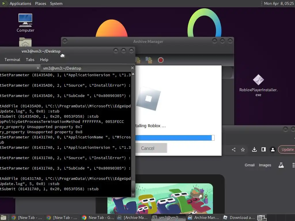The width and height of the screenshot is (295, 221).
Task: Open Chrome downloads tray icon
Action: pos(254,150)
